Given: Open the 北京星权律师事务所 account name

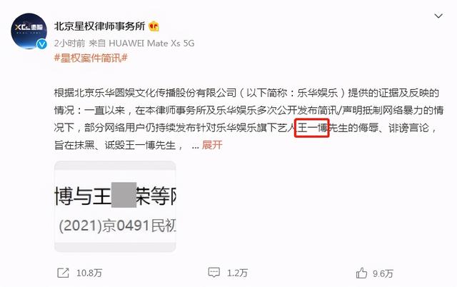Looking at the screenshot, I should pyautogui.click(x=100, y=26).
